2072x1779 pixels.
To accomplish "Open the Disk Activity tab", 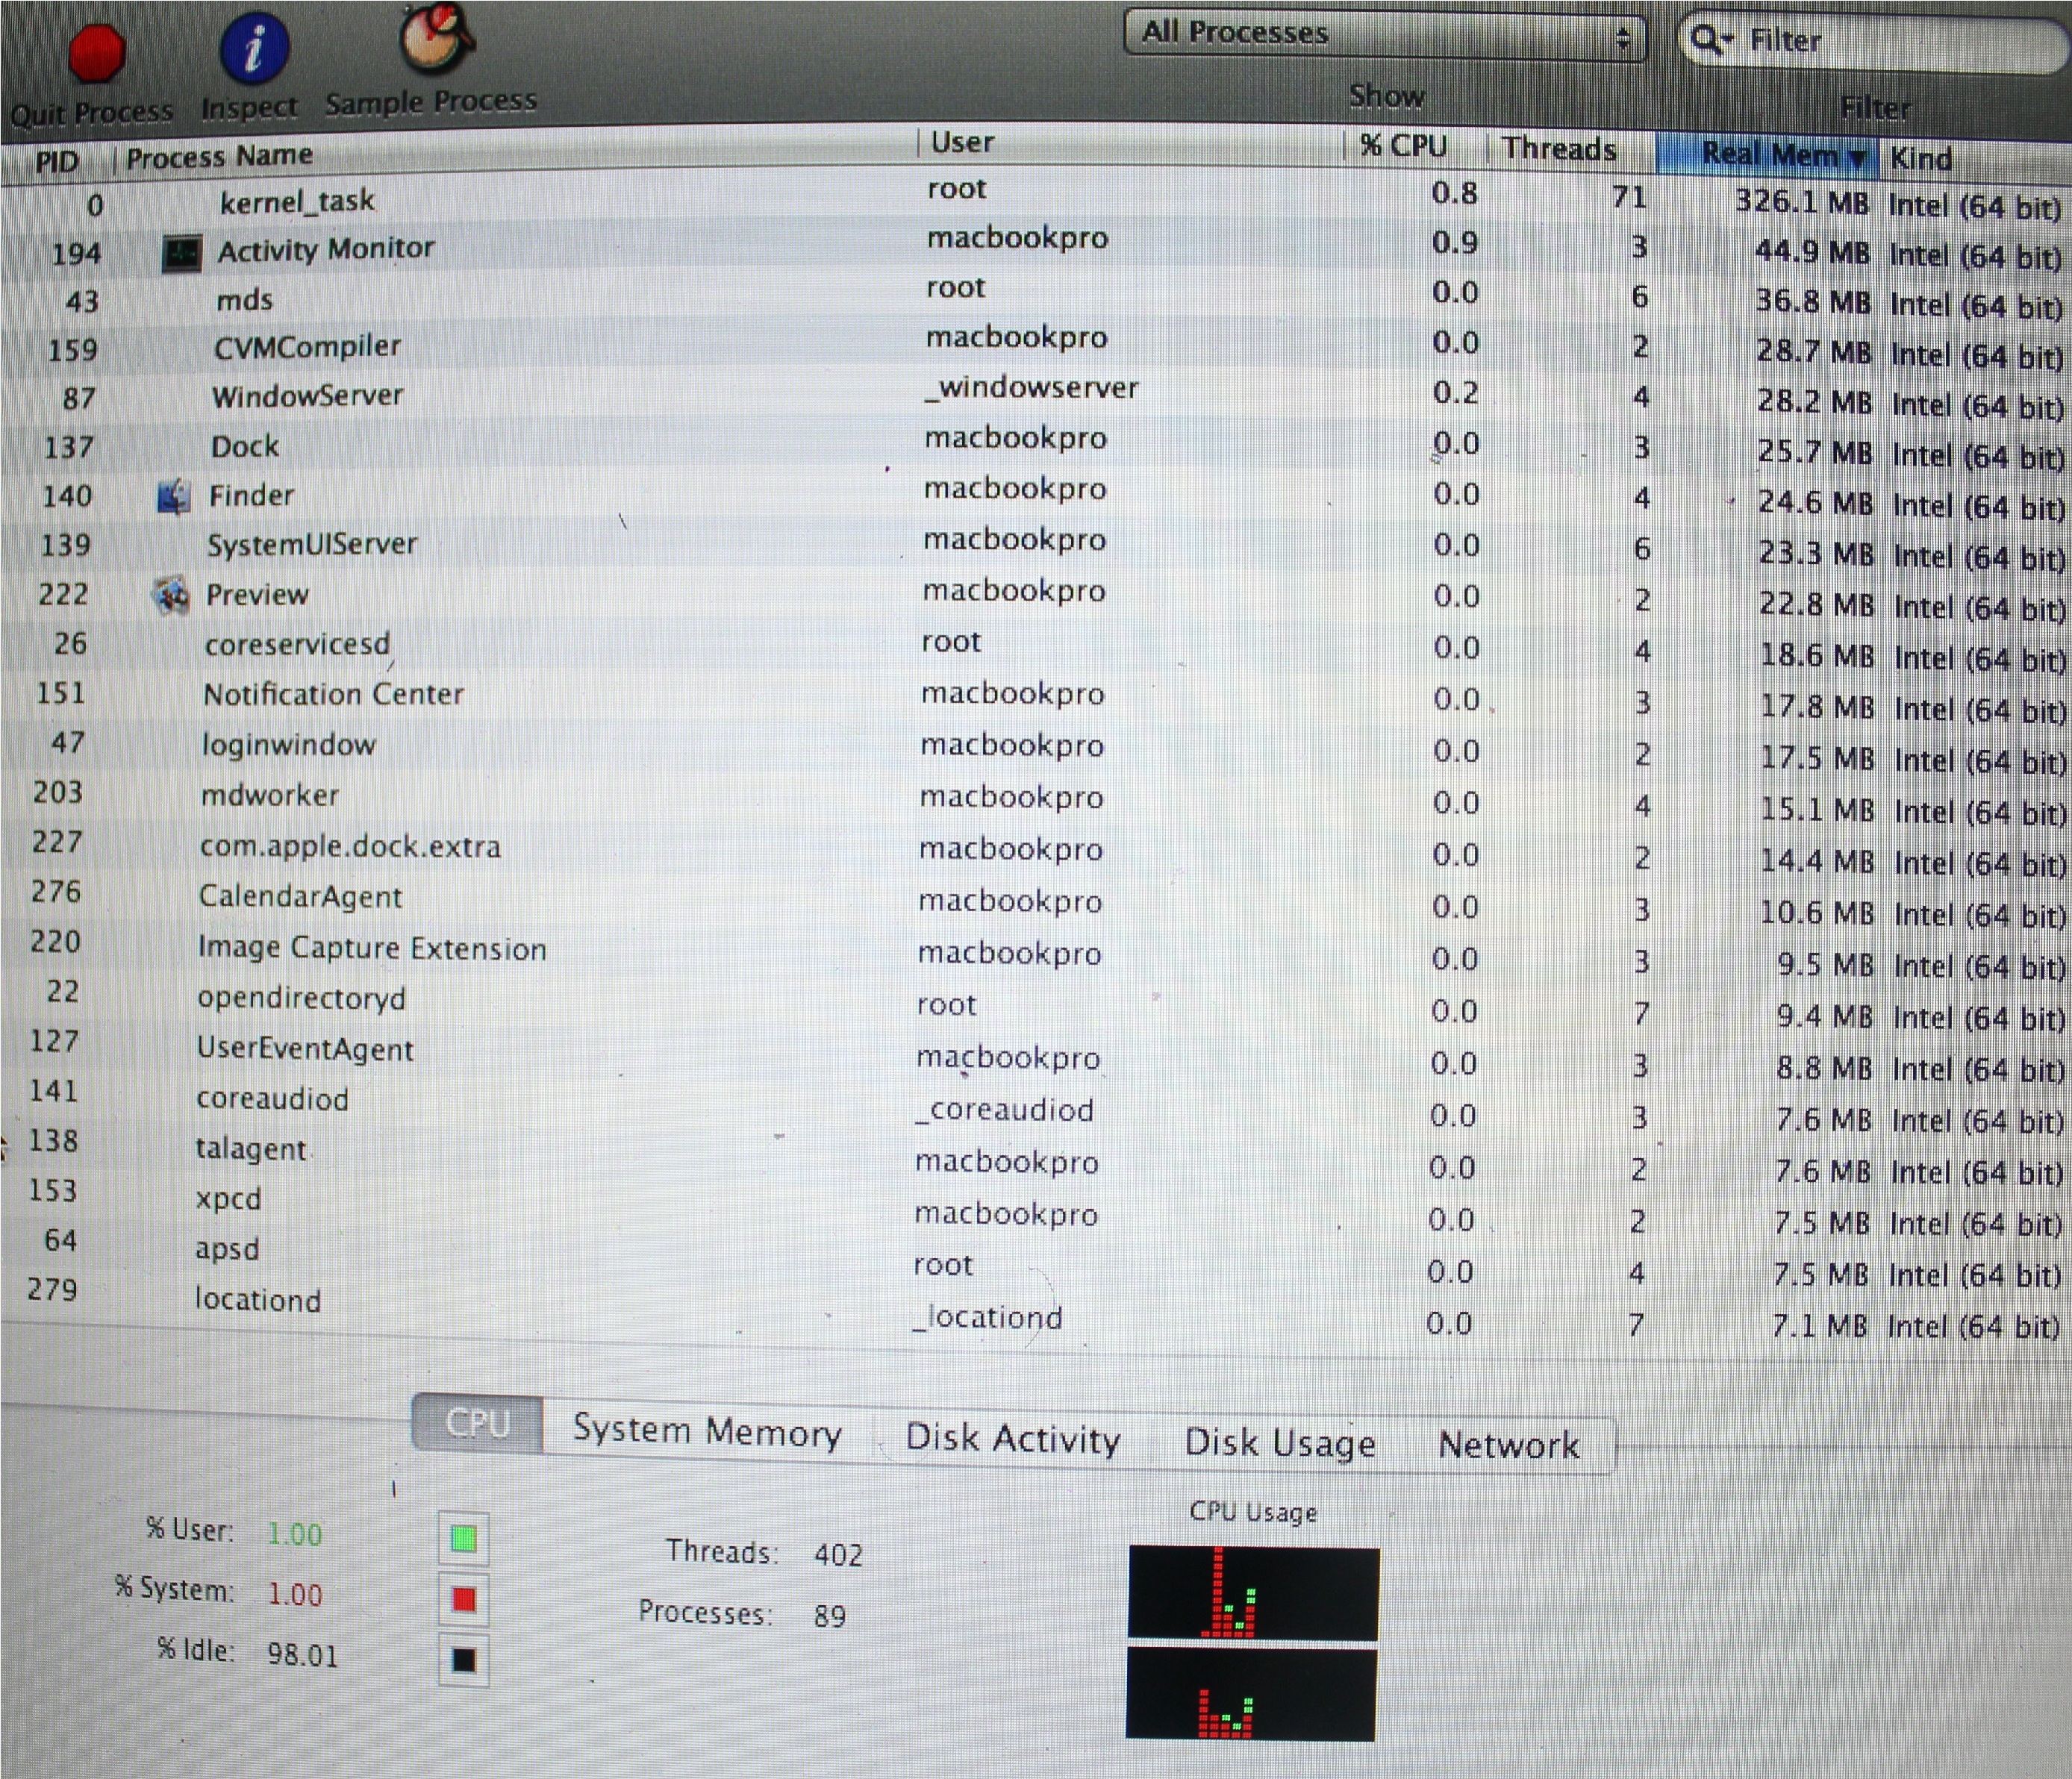I will [x=1013, y=1438].
